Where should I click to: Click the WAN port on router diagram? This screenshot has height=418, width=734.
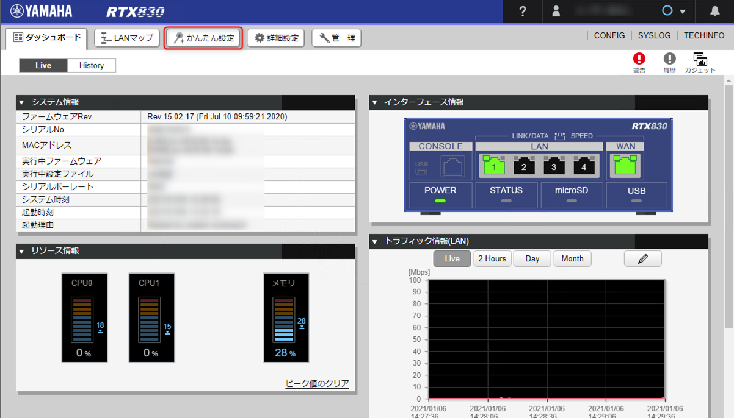(x=626, y=165)
